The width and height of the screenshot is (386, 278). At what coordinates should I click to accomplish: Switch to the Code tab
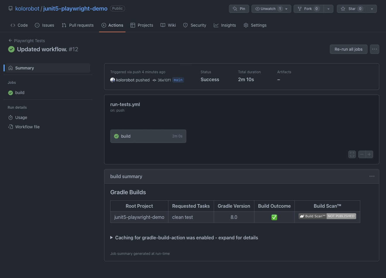click(19, 25)
